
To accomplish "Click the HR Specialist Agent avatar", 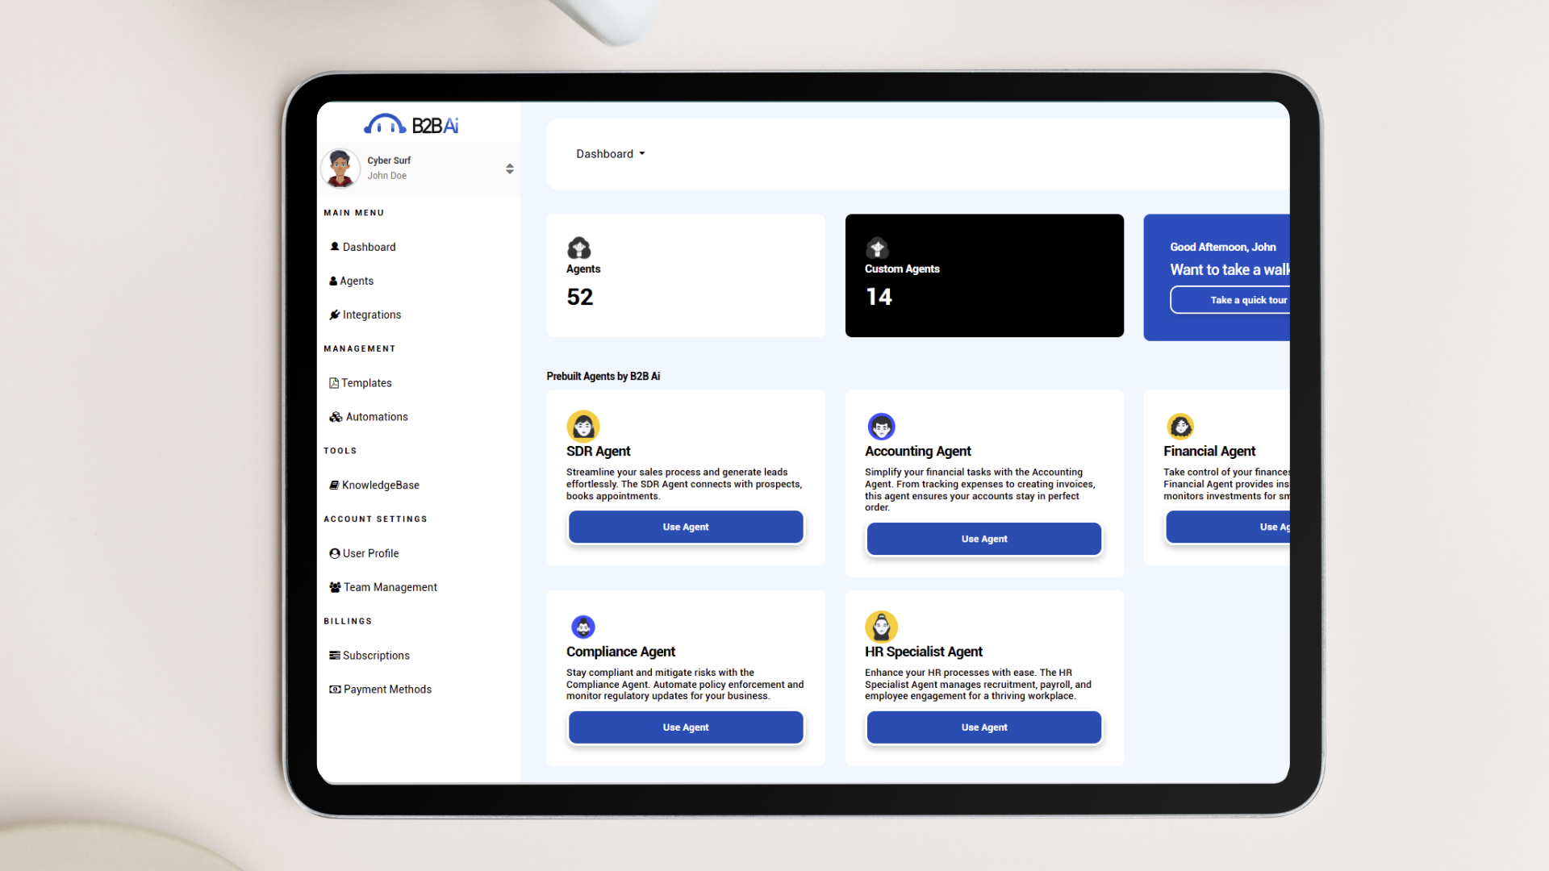I will point(881,627).
